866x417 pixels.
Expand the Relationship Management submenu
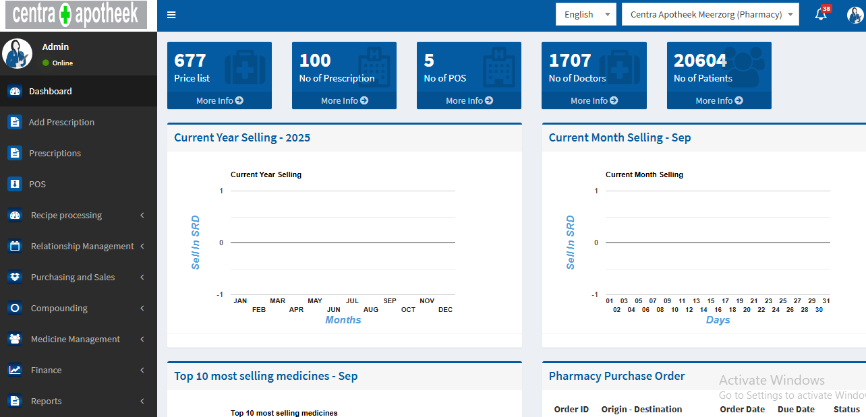pyautogui.click(x=142, y=247)
